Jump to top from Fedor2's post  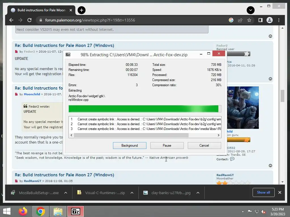click(270, 79)
